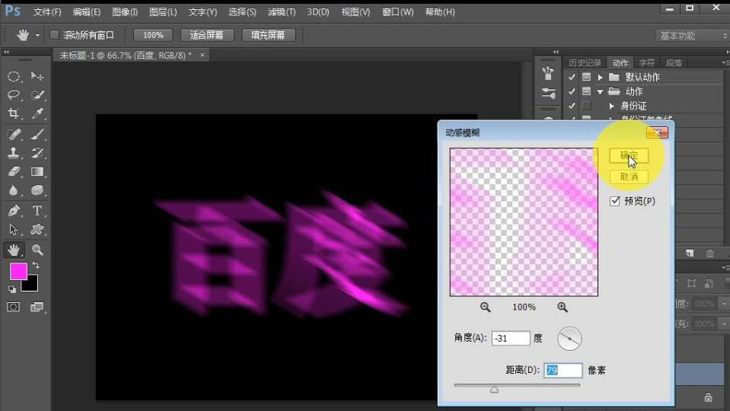The height and width of the screenshot is (411, 730).
Task: Collapse the 动作 action set
Action: coord(600,91)
